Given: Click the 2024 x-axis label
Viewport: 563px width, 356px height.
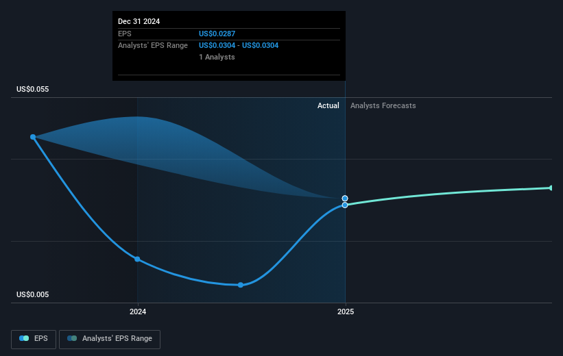Looking at the screenshot, I should [x=138, y=312].
